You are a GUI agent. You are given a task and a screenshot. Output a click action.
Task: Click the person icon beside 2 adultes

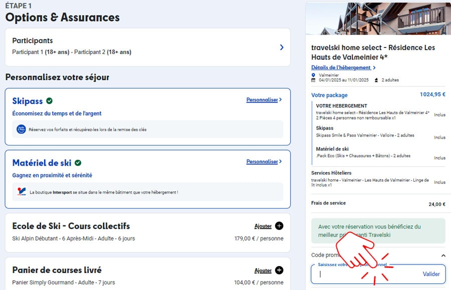(376, 80)
